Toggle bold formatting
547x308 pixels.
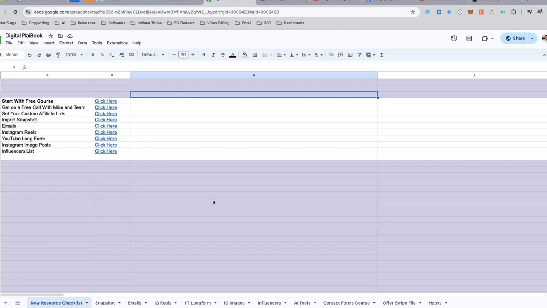tap(203, 55)
